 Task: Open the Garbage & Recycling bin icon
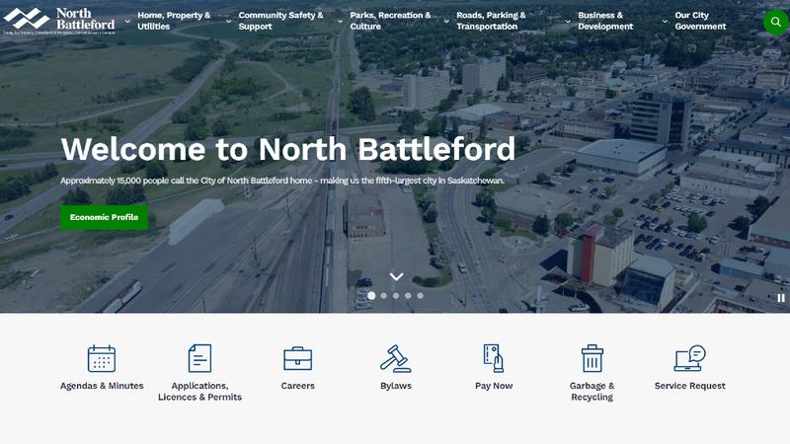592,358
